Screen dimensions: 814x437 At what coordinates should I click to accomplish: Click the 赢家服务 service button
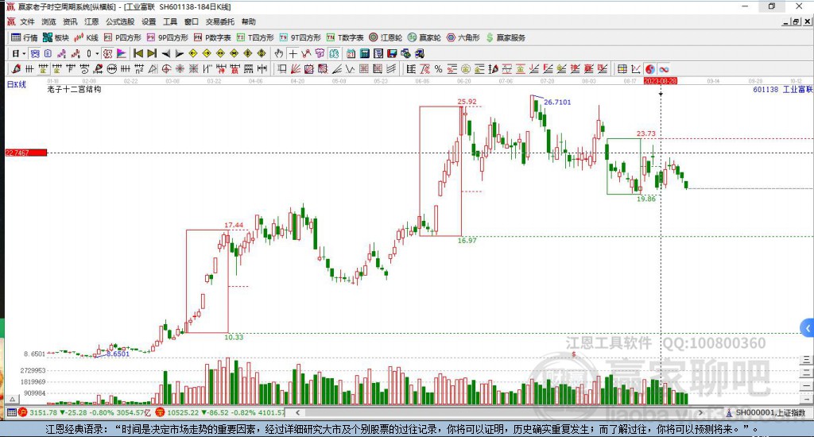(x=506, y=37)
